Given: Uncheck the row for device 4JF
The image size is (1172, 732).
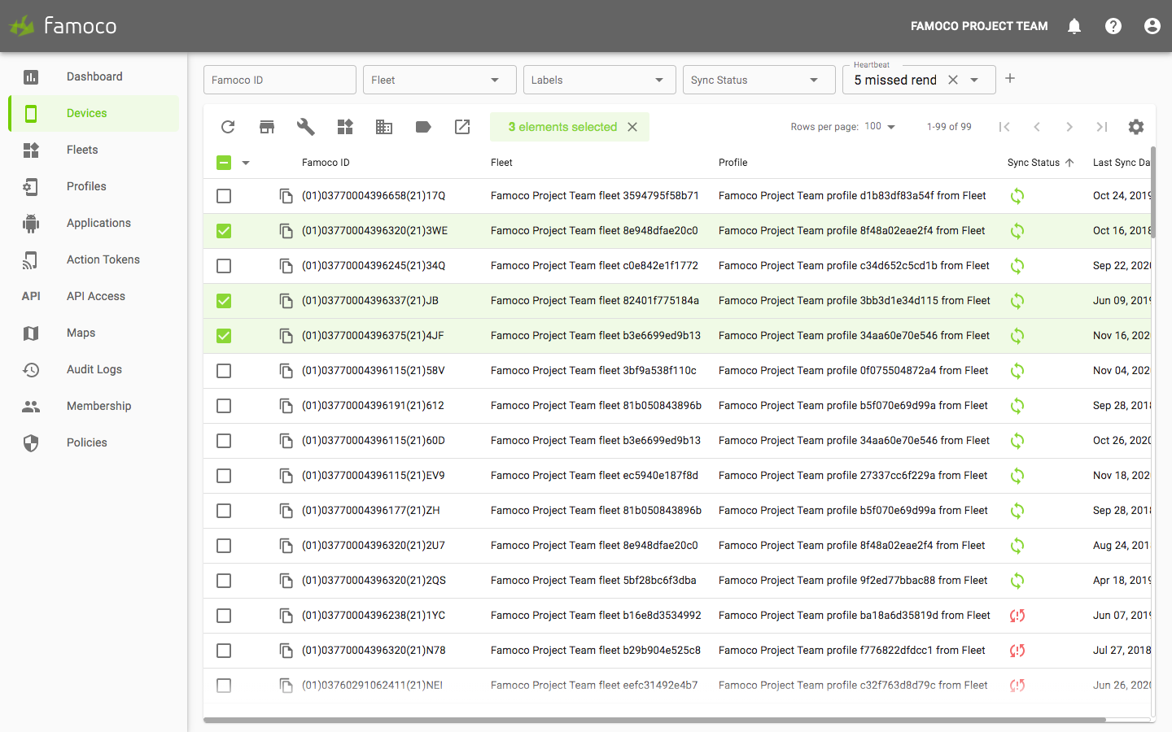Looking at the screenshot, I should tap(224, 336).
